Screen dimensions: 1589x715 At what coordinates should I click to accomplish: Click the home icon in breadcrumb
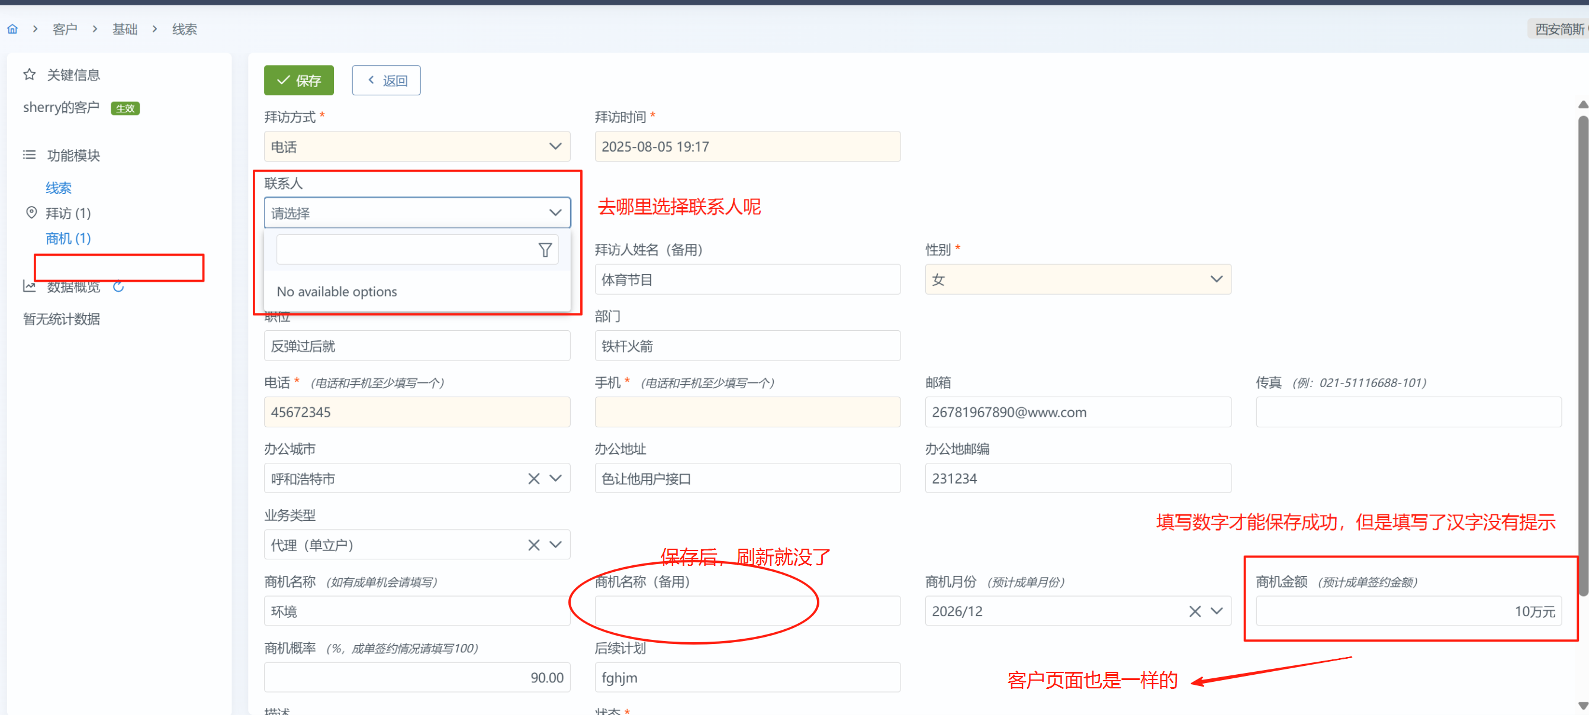(12, 29)
